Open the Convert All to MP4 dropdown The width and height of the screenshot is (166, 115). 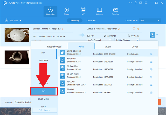pyautogui.click(x=150, y=21)
